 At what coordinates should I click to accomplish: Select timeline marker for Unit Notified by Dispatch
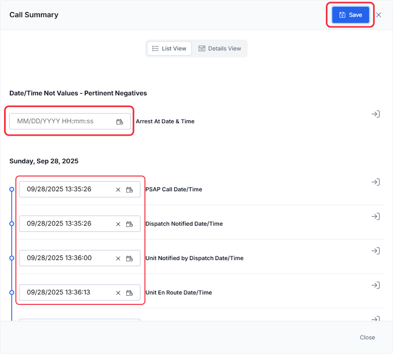click(x=12, y=258)
